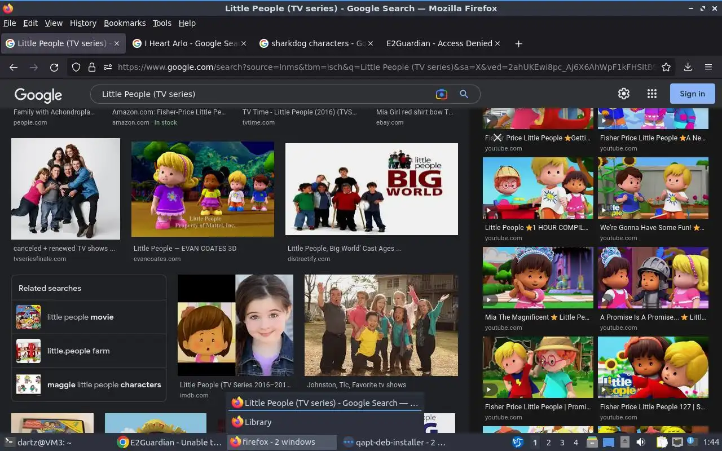This screenshot has height=451, width=722.
Task: Click in the Google search input field
Action: coord(265,94)
